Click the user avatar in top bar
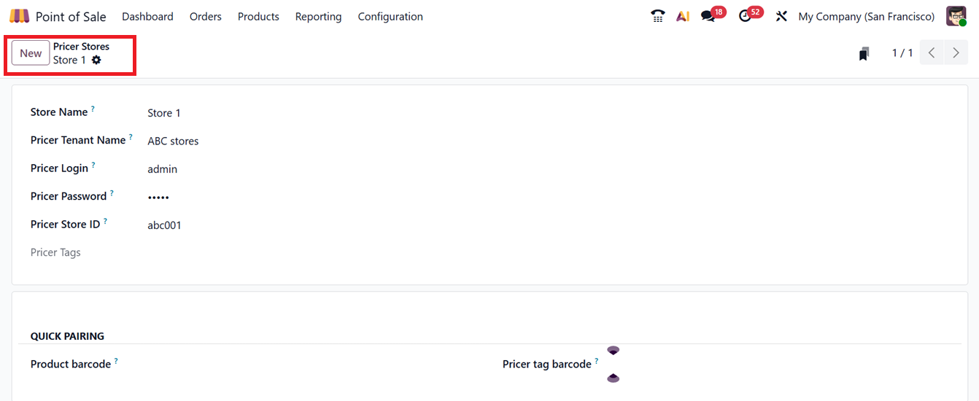The width and height of the screenshot is (979, 401). (956, 16)
